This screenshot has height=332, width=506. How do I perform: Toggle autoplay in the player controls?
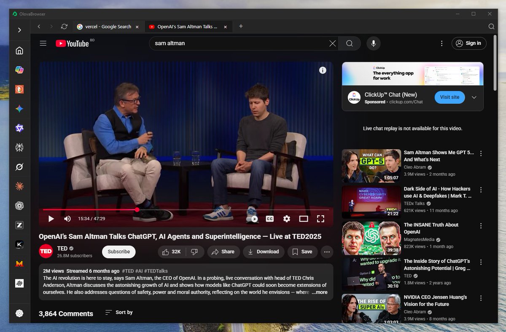[x=253, y=219]
